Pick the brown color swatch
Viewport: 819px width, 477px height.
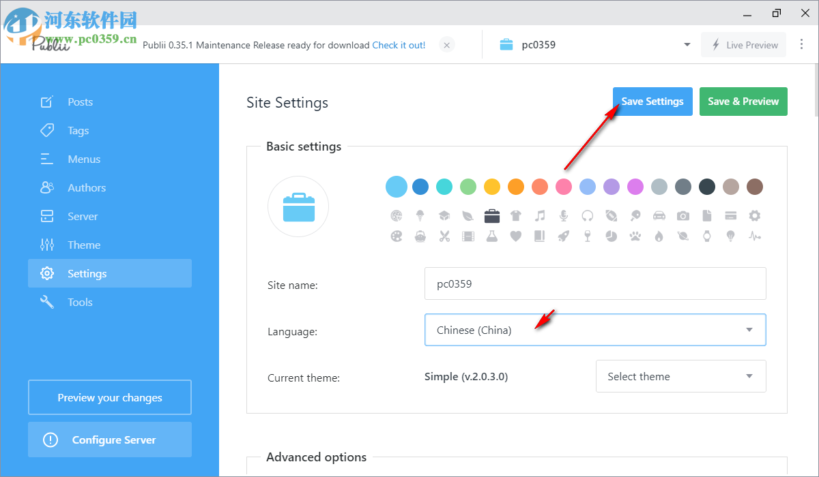755,186
